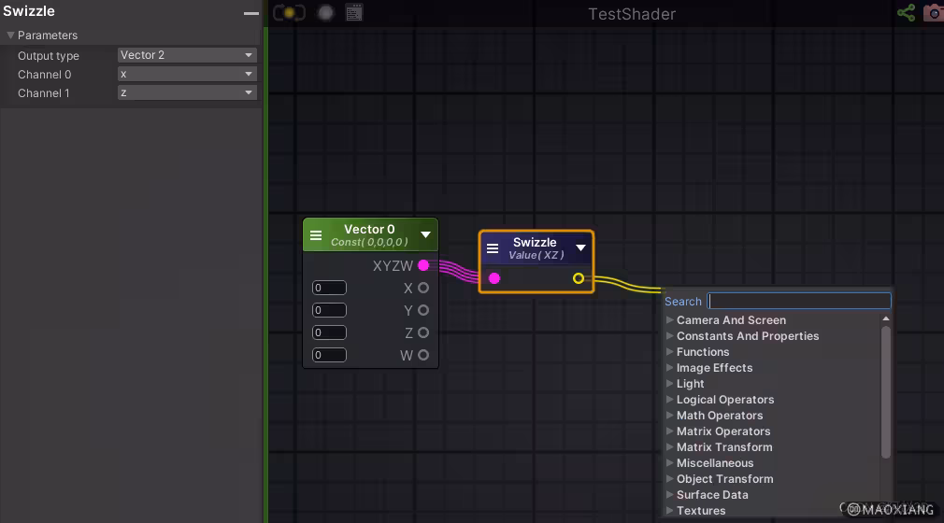Open the Vector 0 node hamburger menu
The image size is (944, 523).
(316, 235)
